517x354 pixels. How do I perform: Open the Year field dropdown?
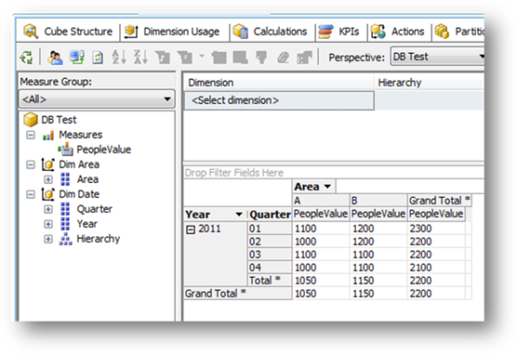(239, 215)
